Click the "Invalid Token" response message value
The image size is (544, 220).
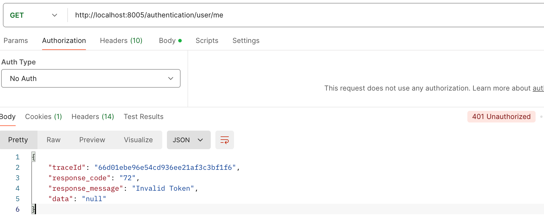coord(163,188)
